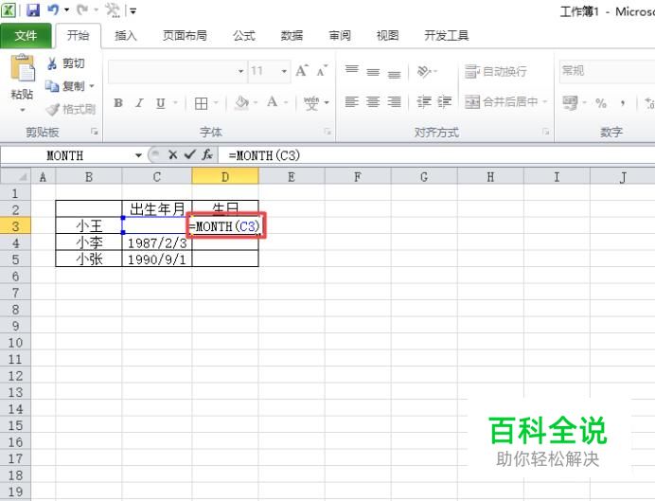Click the Insert Function fx icon
655x501 pixels.
click(207, 155)
